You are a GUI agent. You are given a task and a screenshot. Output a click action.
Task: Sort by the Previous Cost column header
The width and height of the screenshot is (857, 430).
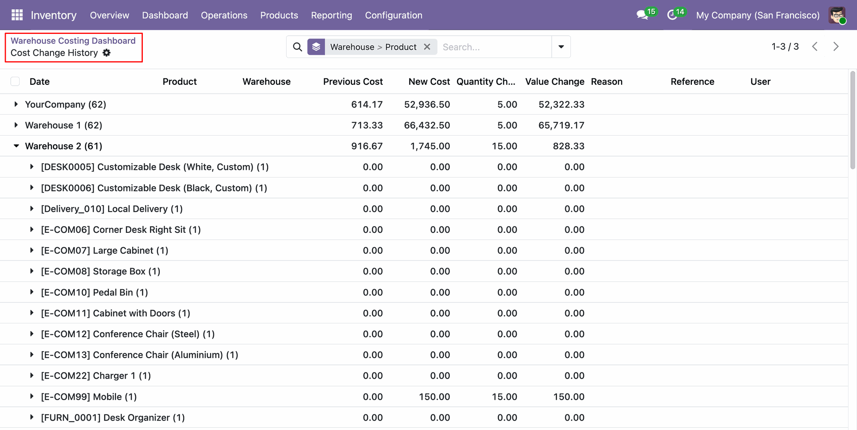(353, 82)
